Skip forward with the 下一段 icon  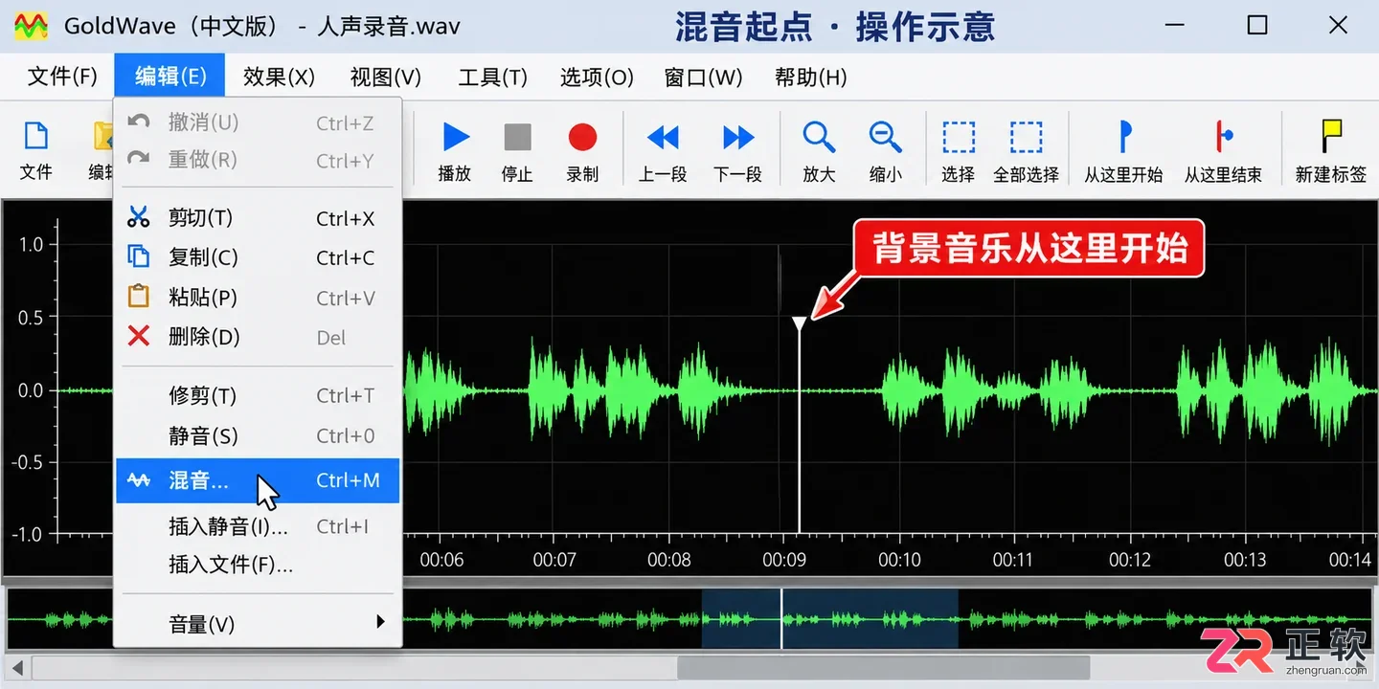coord(738,138)
